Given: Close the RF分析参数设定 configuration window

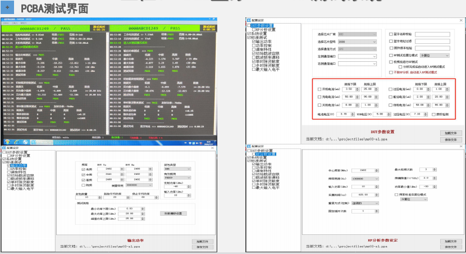Looking at the screenshot, I should [x=461, y=146].
